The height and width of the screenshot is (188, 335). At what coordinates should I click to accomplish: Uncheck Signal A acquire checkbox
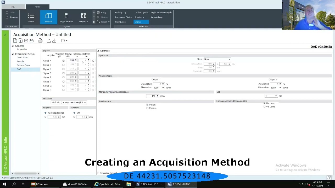pos(63,61)
